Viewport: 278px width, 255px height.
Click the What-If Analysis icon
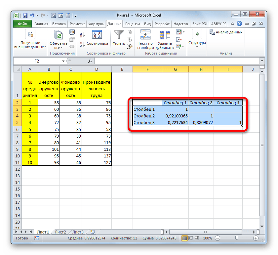tap(179, 47)
